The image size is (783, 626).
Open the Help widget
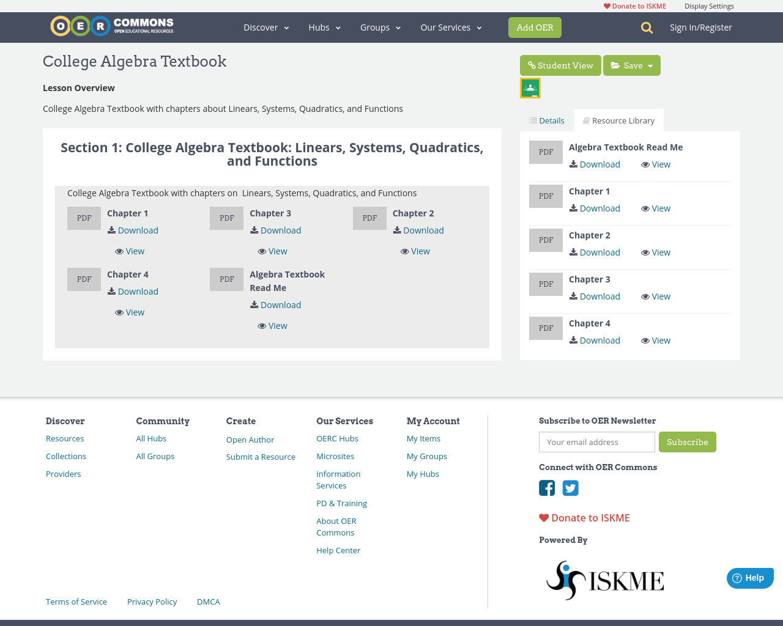coord(749,578)
